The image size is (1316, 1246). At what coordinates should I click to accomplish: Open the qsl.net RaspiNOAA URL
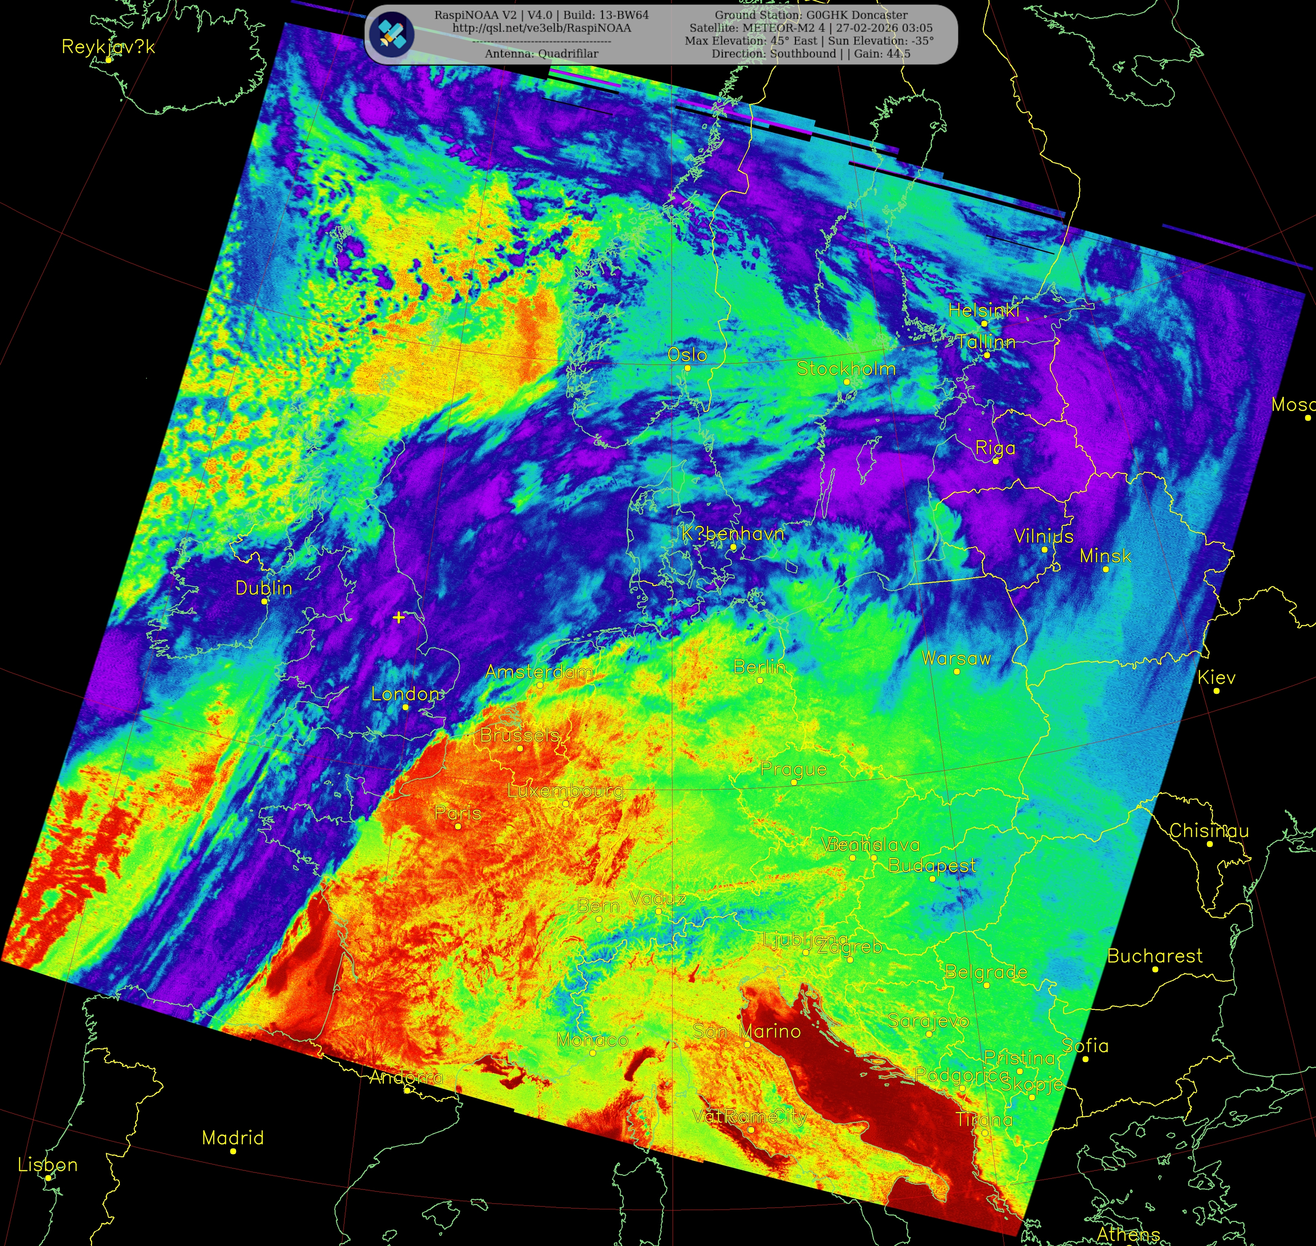[542, 28]
